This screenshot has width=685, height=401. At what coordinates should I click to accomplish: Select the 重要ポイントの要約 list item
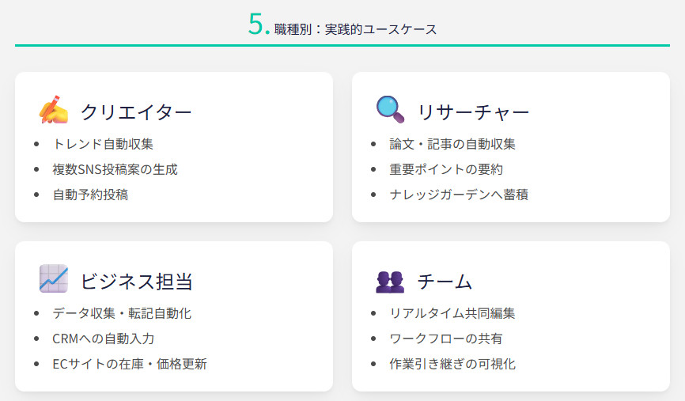pyautogui.click(x=446, y=169)
